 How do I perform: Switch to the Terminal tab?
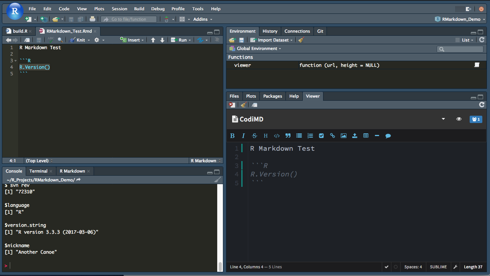(38, 171)
